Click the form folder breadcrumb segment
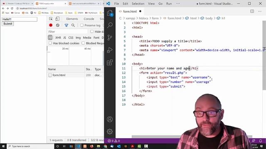The width and height of the screenshot is (266, 149). tap(155, 18)
